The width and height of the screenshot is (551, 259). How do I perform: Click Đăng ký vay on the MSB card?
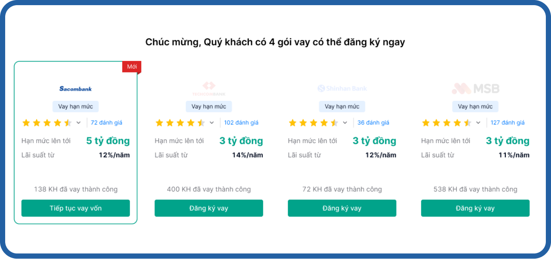[475, 208]
